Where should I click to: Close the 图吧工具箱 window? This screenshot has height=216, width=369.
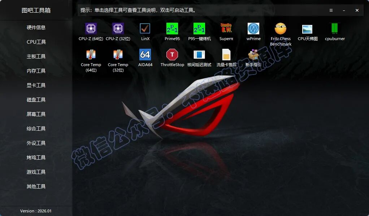[x=357, y=10]
